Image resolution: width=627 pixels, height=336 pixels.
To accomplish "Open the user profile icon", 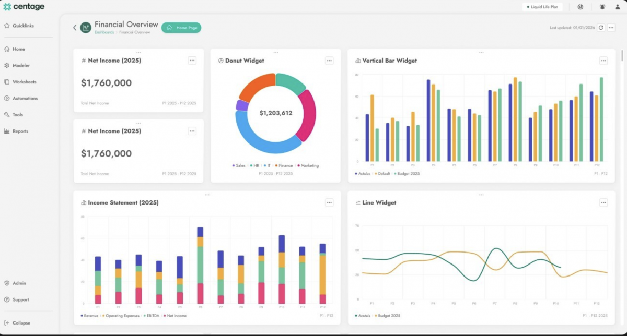I will click(x=617, y=7).
